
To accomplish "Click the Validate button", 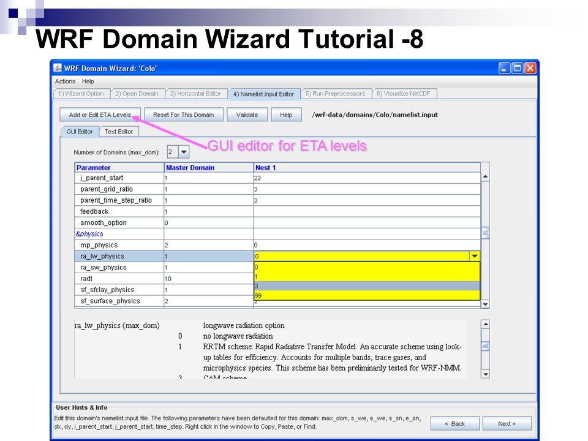I will pyautogui.click(x=247, y=115).
